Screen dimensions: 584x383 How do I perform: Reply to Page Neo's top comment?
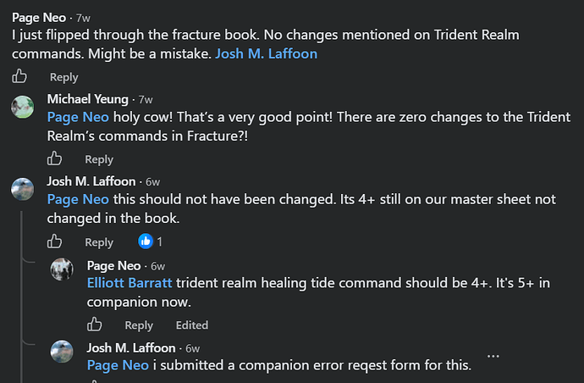click(x=64, y=77)
